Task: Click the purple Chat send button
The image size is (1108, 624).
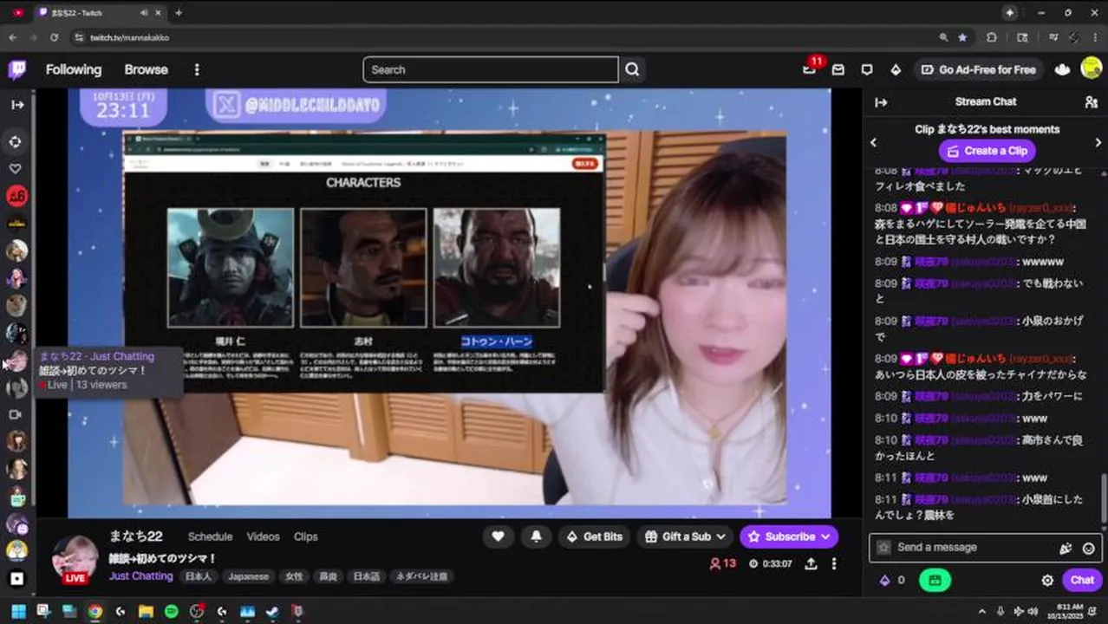Action: click(1082, 580)
